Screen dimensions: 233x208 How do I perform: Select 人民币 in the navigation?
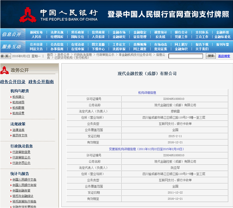(36, 37)
